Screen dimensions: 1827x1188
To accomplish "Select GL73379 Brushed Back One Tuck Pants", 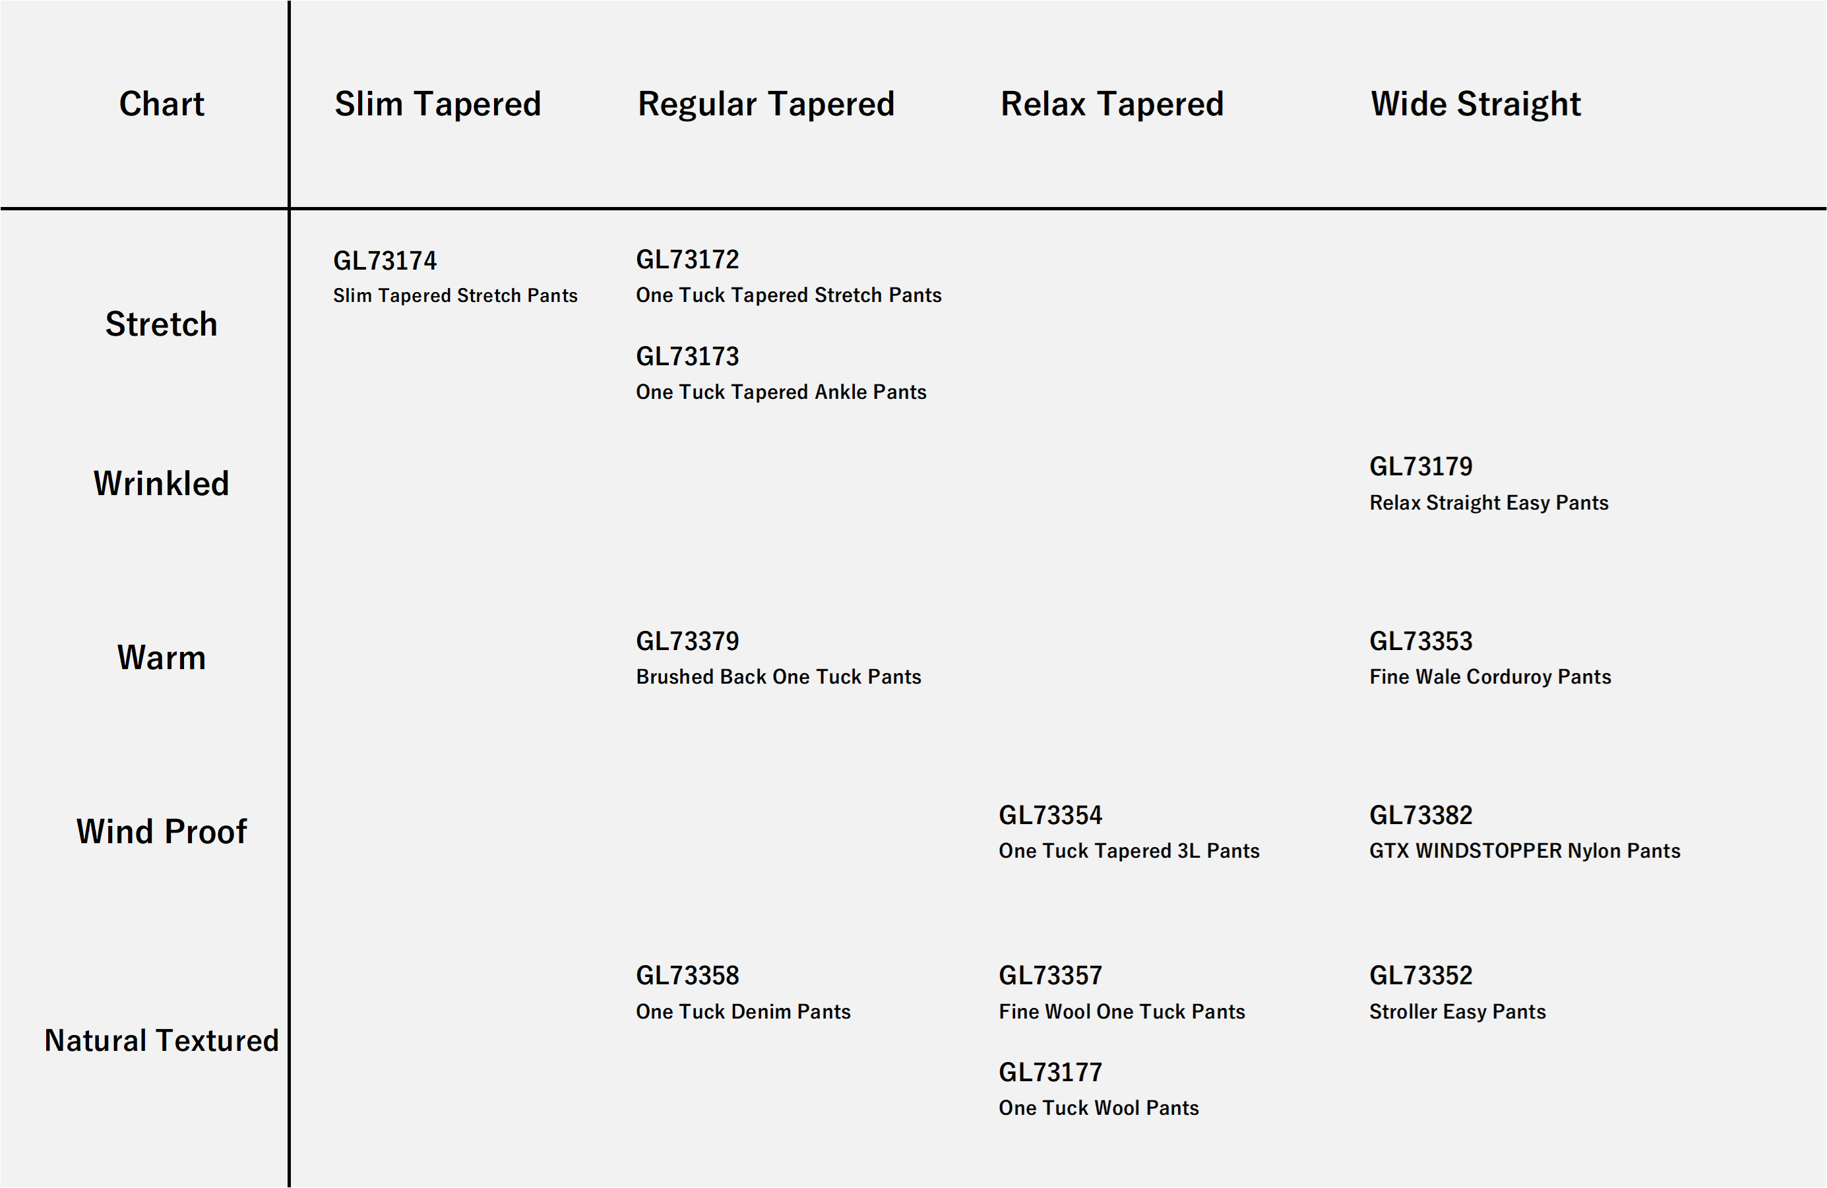I will click(778, 659).
